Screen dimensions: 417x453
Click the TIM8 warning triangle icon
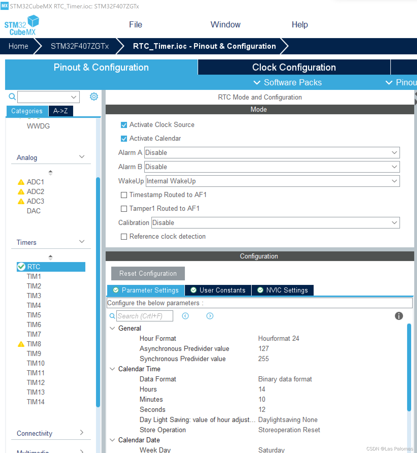21,344
